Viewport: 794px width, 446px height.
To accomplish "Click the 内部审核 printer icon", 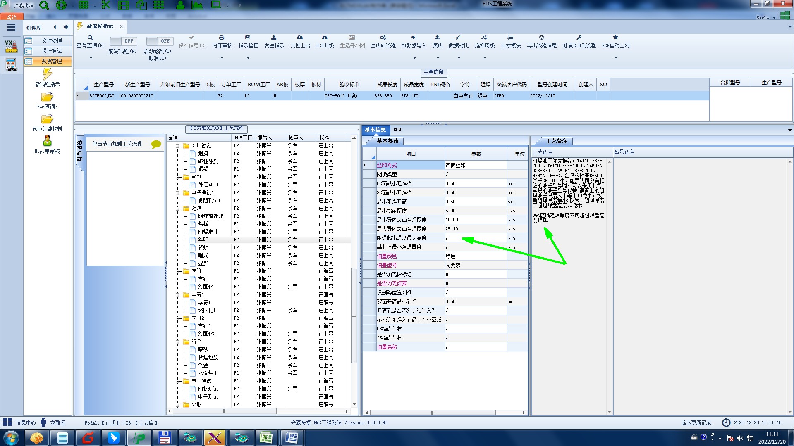I will click(222, 38).
